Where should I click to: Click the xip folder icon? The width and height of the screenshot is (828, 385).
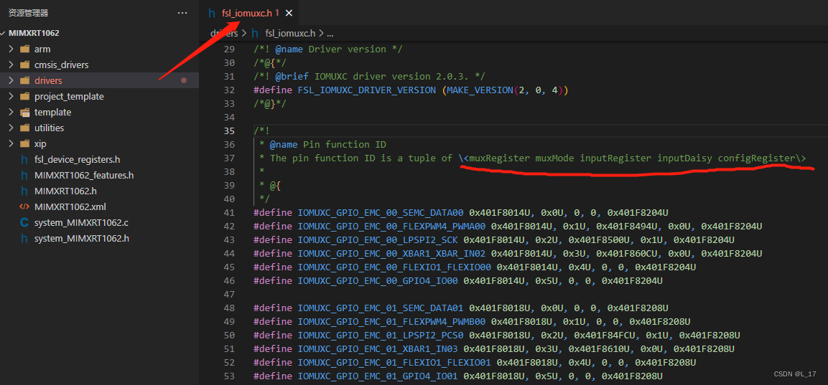click(24, 144)
